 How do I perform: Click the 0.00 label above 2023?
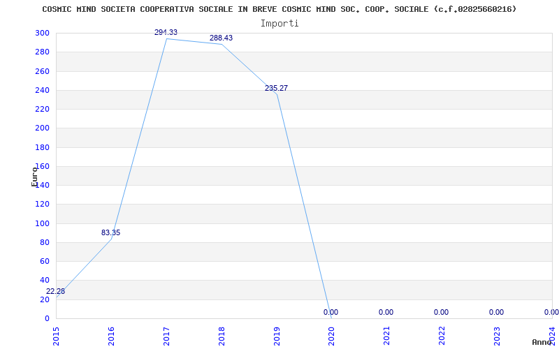click(x=497, y=312)
